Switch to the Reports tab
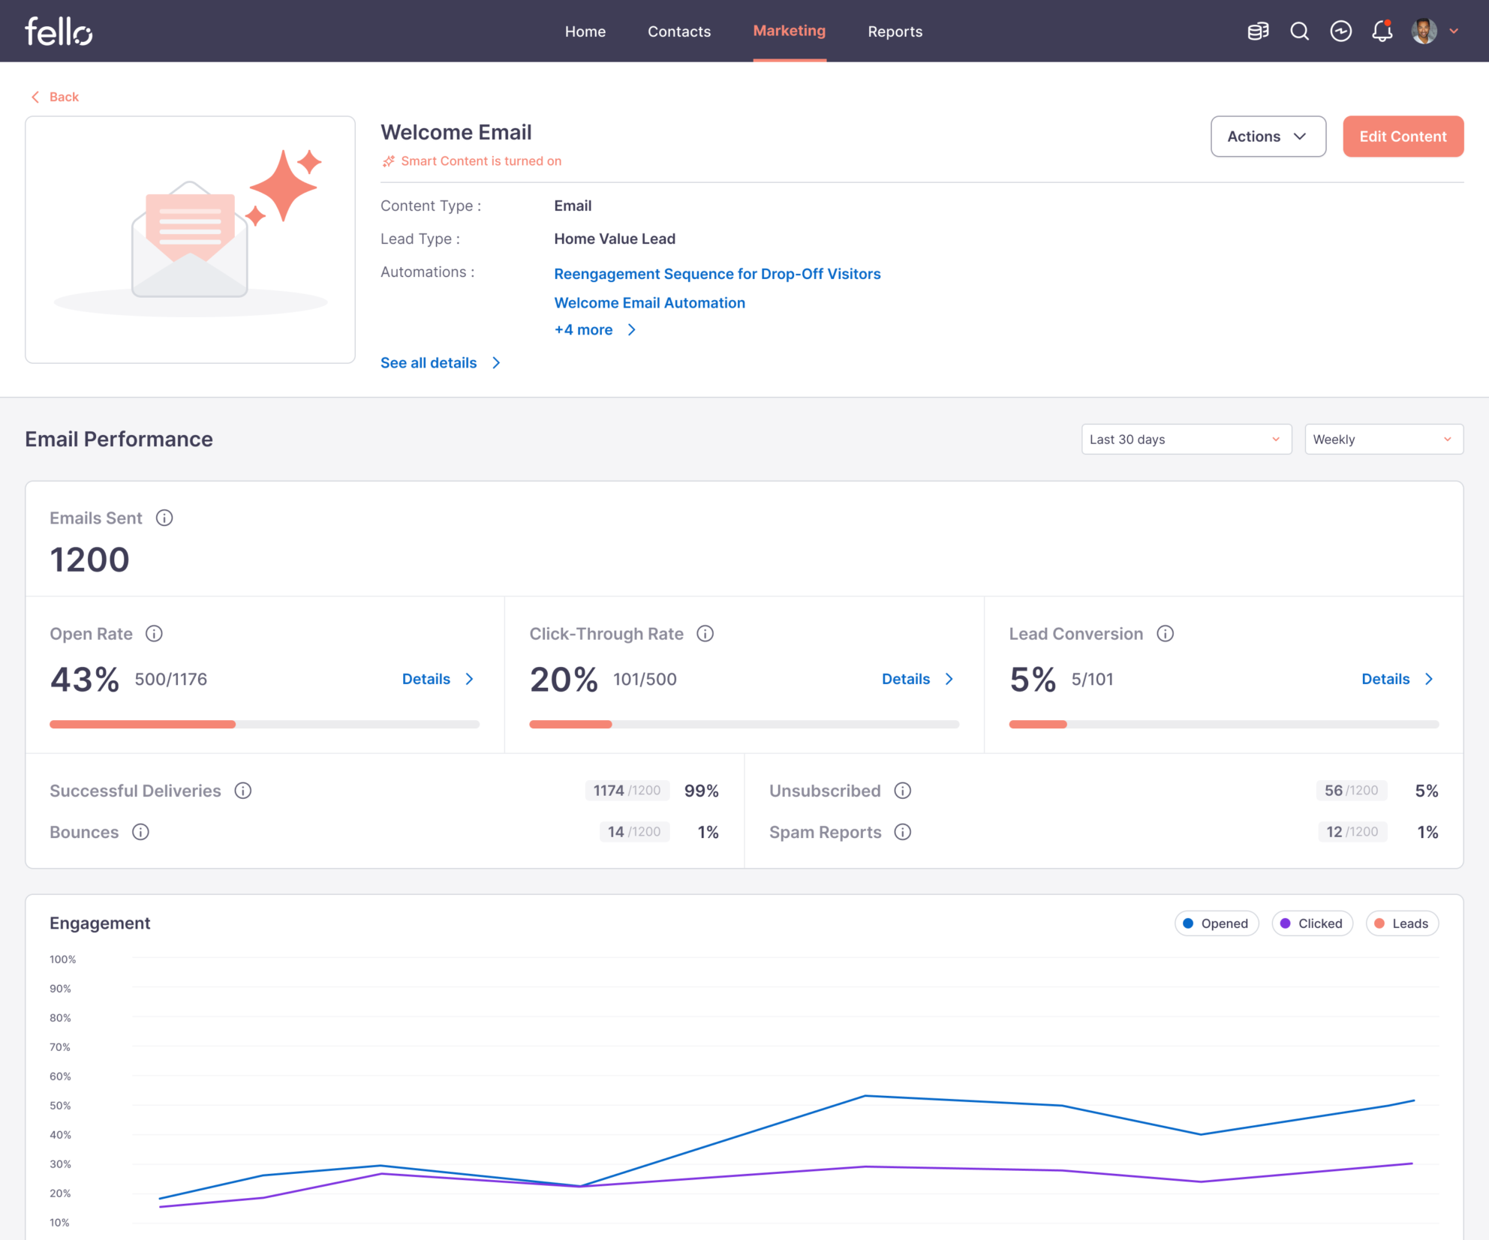The width and height of the screenshot is (1489, 1240). tap(895, 32)
